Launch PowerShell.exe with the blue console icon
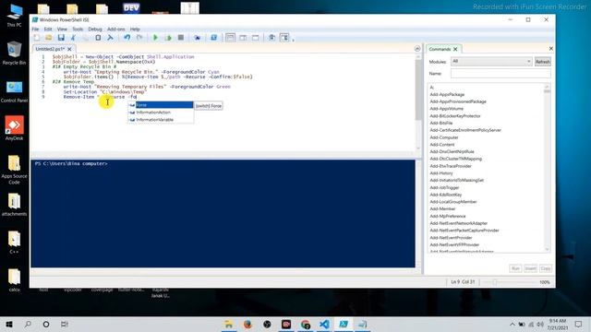Screen dimensions: 591x332 click(213, 38)
